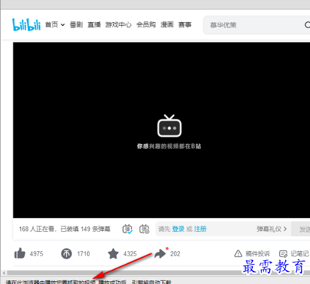Click the 发送 danmaku button
The height and width of the screenshot is (284, 310).
pos(301,229)
